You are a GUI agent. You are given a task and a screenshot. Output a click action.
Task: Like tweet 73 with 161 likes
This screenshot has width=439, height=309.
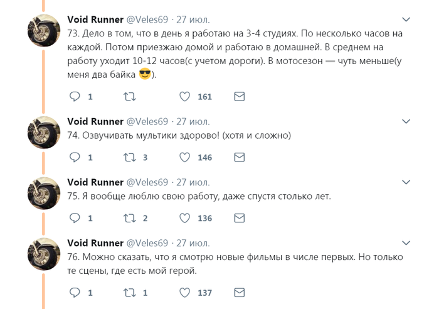(185, 97)
